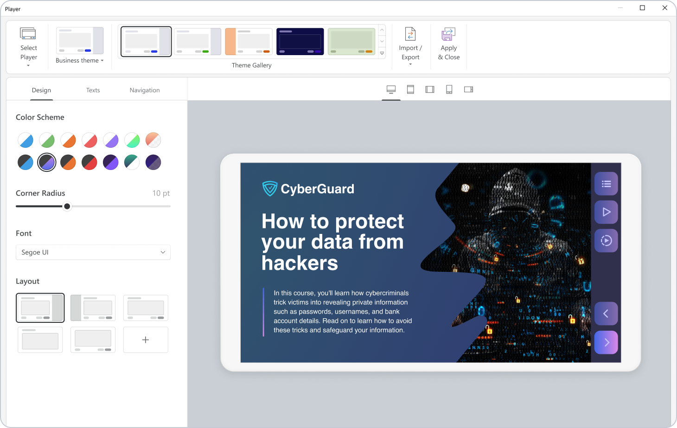The image size is (677, 428).
Task: Select the light blue color scheme swatch
Action: pos(26,140)
